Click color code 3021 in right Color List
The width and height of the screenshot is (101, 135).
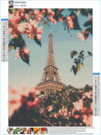(x=98, y=100)
